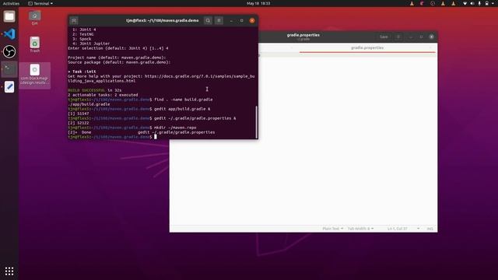The image size is (498, 280).
Task: Toggle the INS insert mode indicator
Action: (430, 229)
